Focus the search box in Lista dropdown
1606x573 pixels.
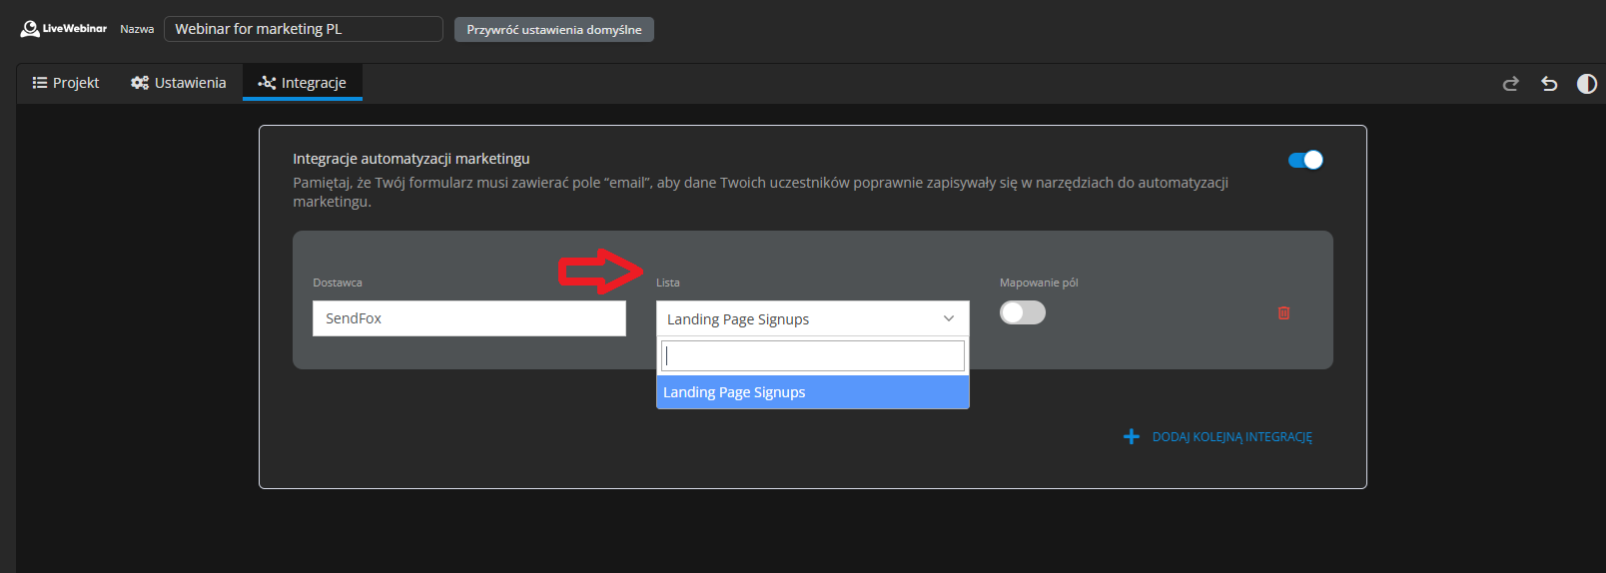(x=812, y=355)
